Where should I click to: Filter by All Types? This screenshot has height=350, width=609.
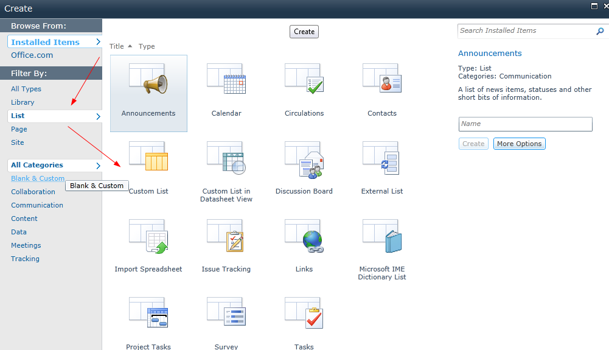point(26,89)
